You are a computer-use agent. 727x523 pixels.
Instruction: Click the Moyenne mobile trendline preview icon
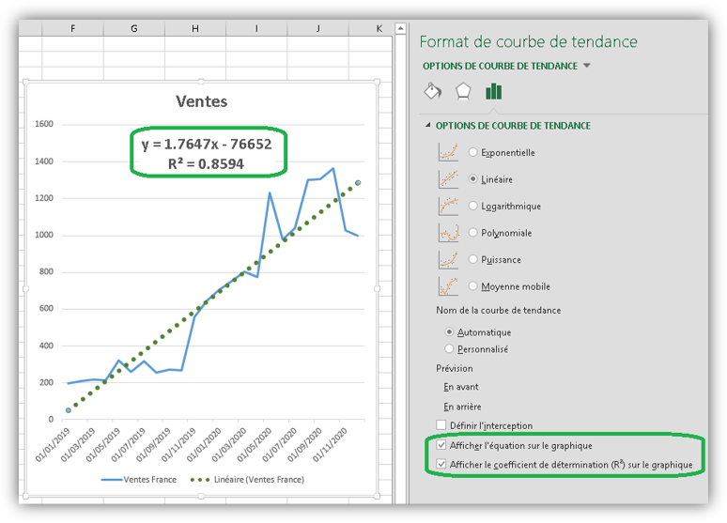click(448, 286)
